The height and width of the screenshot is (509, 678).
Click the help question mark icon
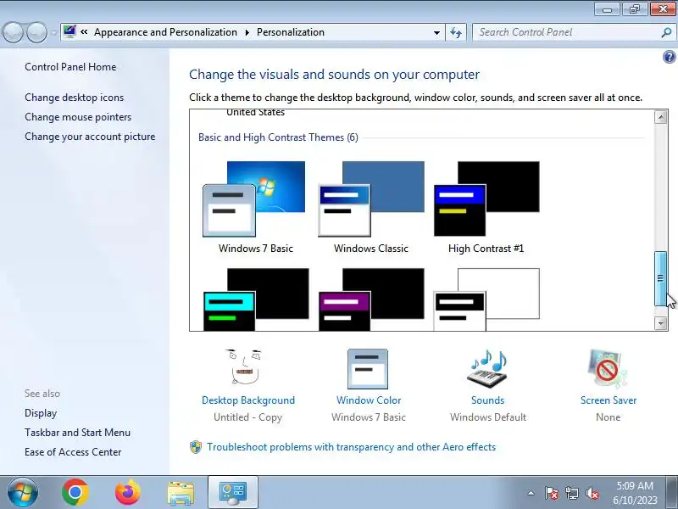pos(669,57)
